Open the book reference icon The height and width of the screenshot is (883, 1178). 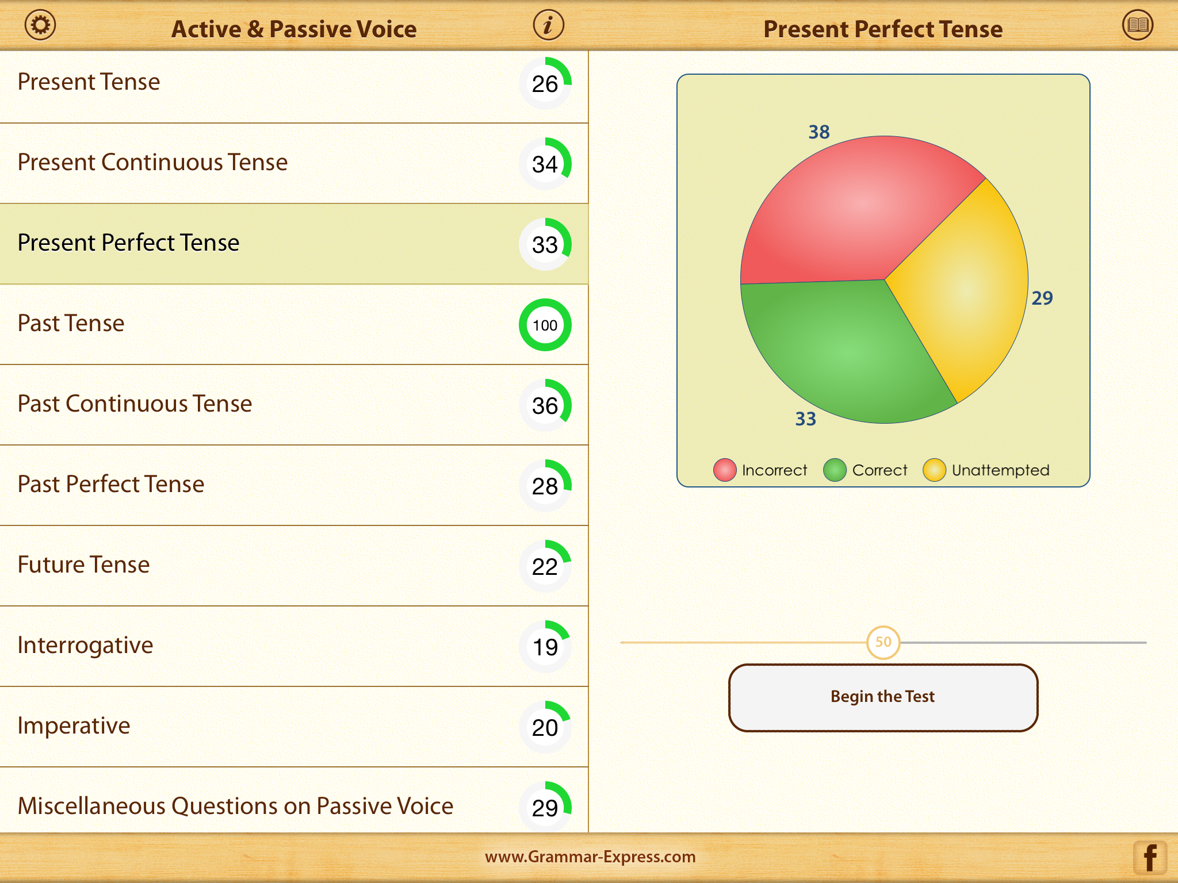point(1137,26)
